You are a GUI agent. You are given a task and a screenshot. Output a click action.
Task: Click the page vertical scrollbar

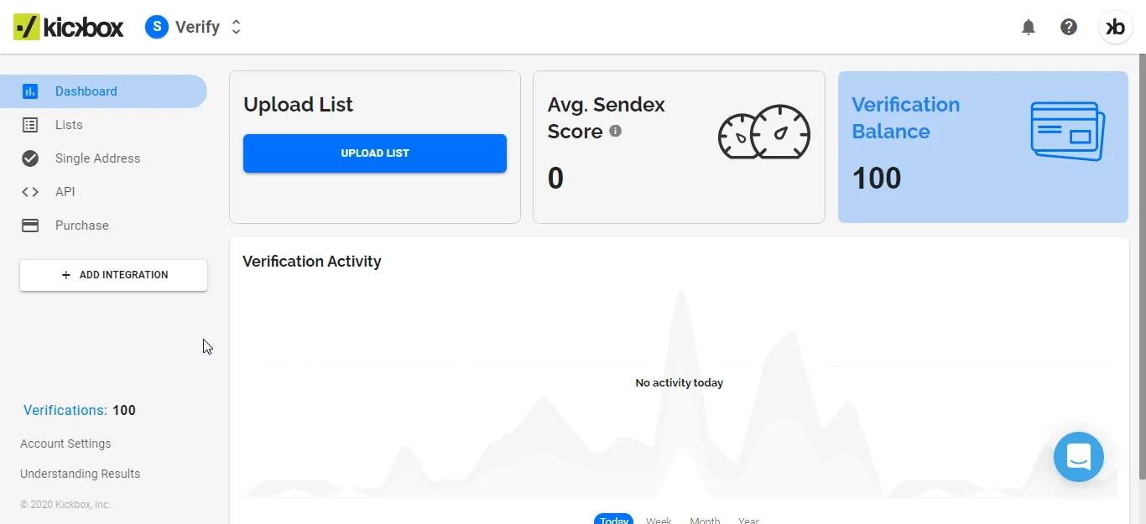(x=1141, y=267)
